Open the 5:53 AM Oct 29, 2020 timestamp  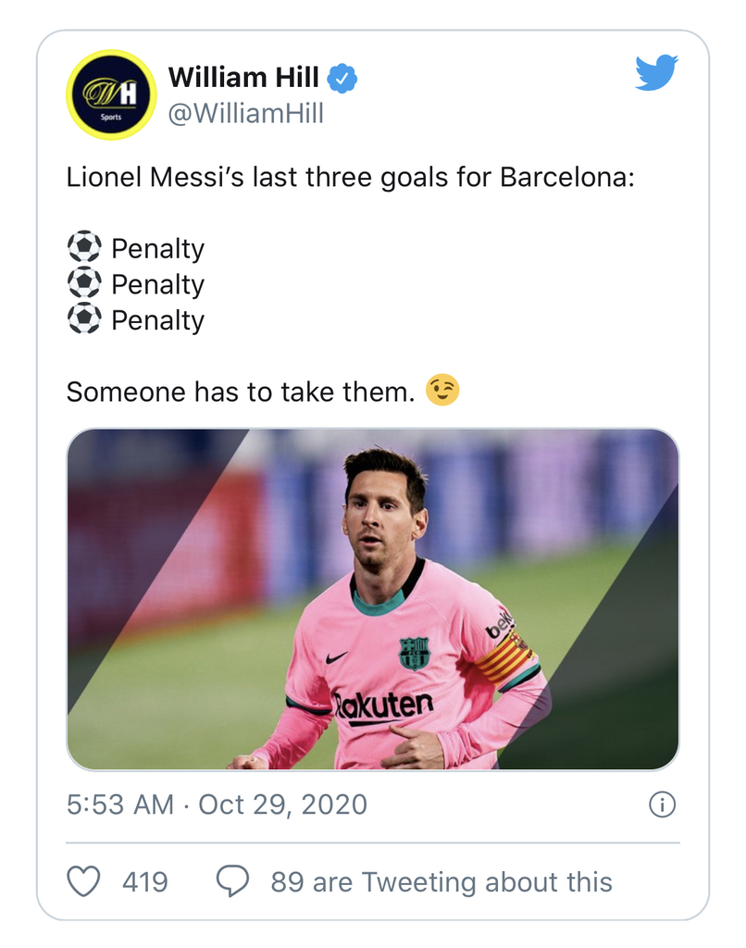coord(217,805)
